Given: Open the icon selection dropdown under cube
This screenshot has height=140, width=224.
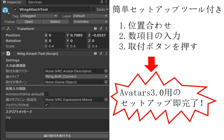Looking at the screenshot, I should pyautogui.click(x=9, y=13).
